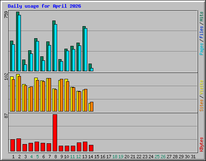Image resolution: width=206 pixels, height=161 pixels.
Task: Click green day 18 label
Action: [x=115, y=157]
